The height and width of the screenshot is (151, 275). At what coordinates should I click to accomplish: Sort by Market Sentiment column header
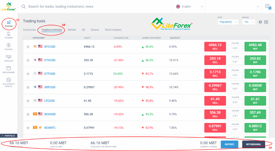coord(152,38)
